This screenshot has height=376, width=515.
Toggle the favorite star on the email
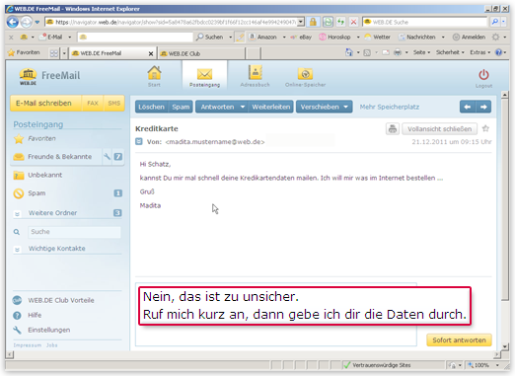click(485, 128)
